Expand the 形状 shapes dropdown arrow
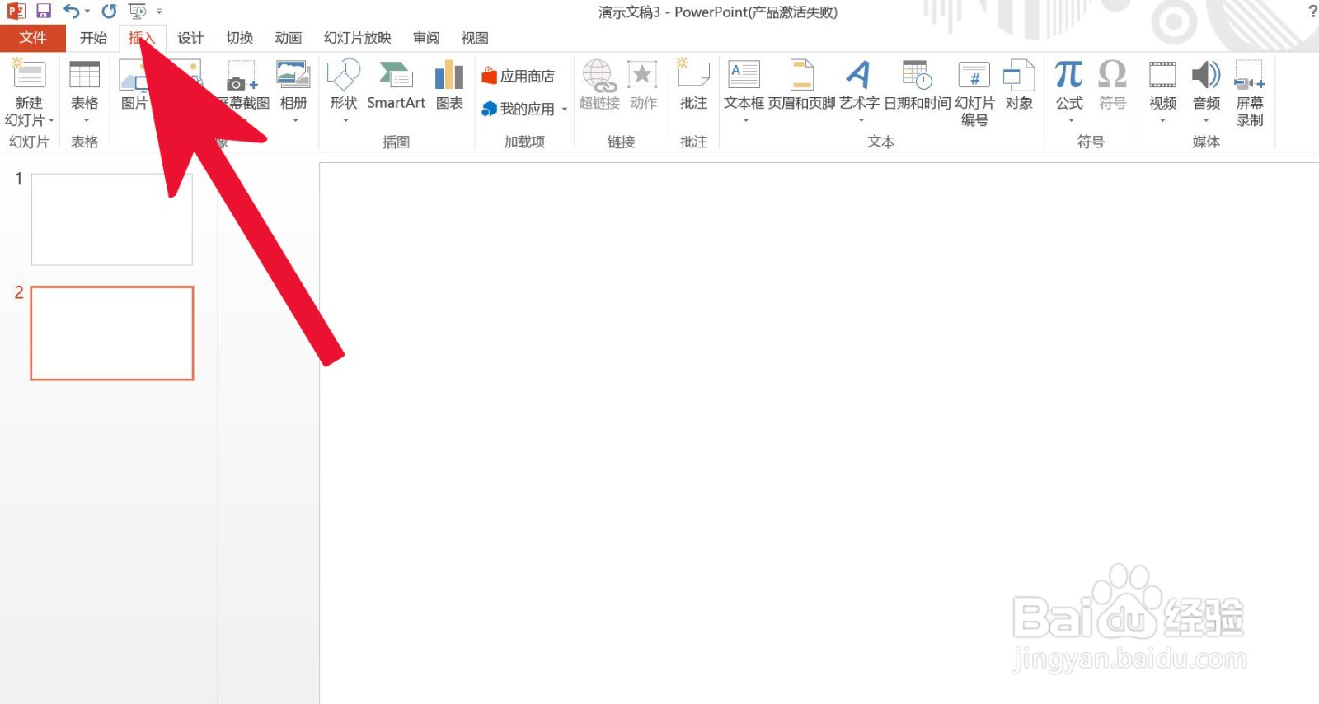1319x704 pixels. [345, 120]
